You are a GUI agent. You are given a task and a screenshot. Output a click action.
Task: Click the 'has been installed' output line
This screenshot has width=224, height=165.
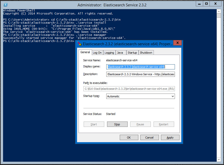(55, 32)
